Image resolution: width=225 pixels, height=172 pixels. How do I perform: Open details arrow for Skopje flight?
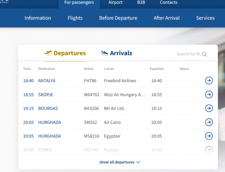coord(209,95)
